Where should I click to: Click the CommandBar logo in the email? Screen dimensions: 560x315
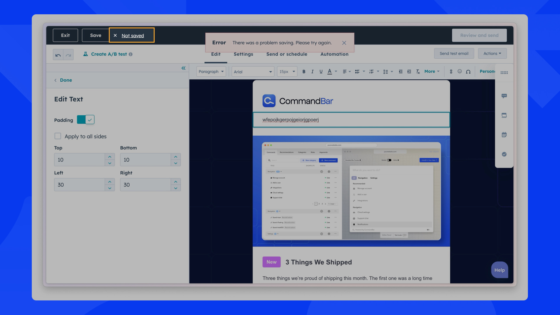pyautogui.click(x=298, y=101)
